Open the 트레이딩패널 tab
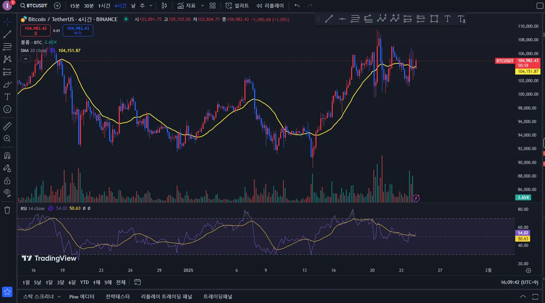The width and height of the screenshot is (545, 303). pyautogui.click(x=218, y=297)
